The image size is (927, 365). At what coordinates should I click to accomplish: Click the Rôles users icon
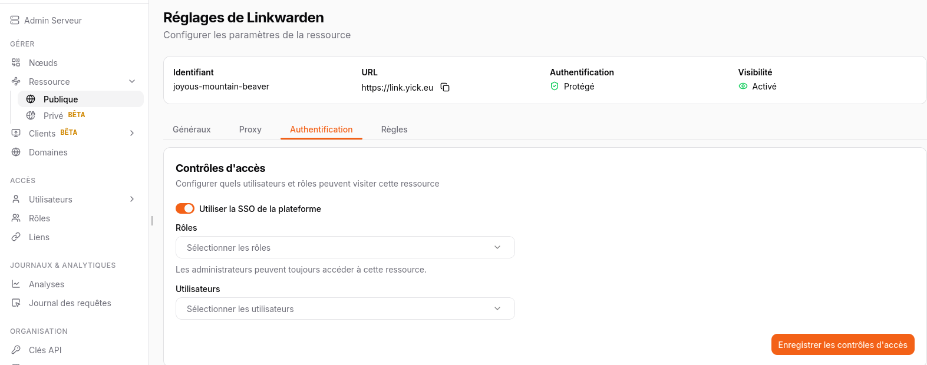[16, 218]
